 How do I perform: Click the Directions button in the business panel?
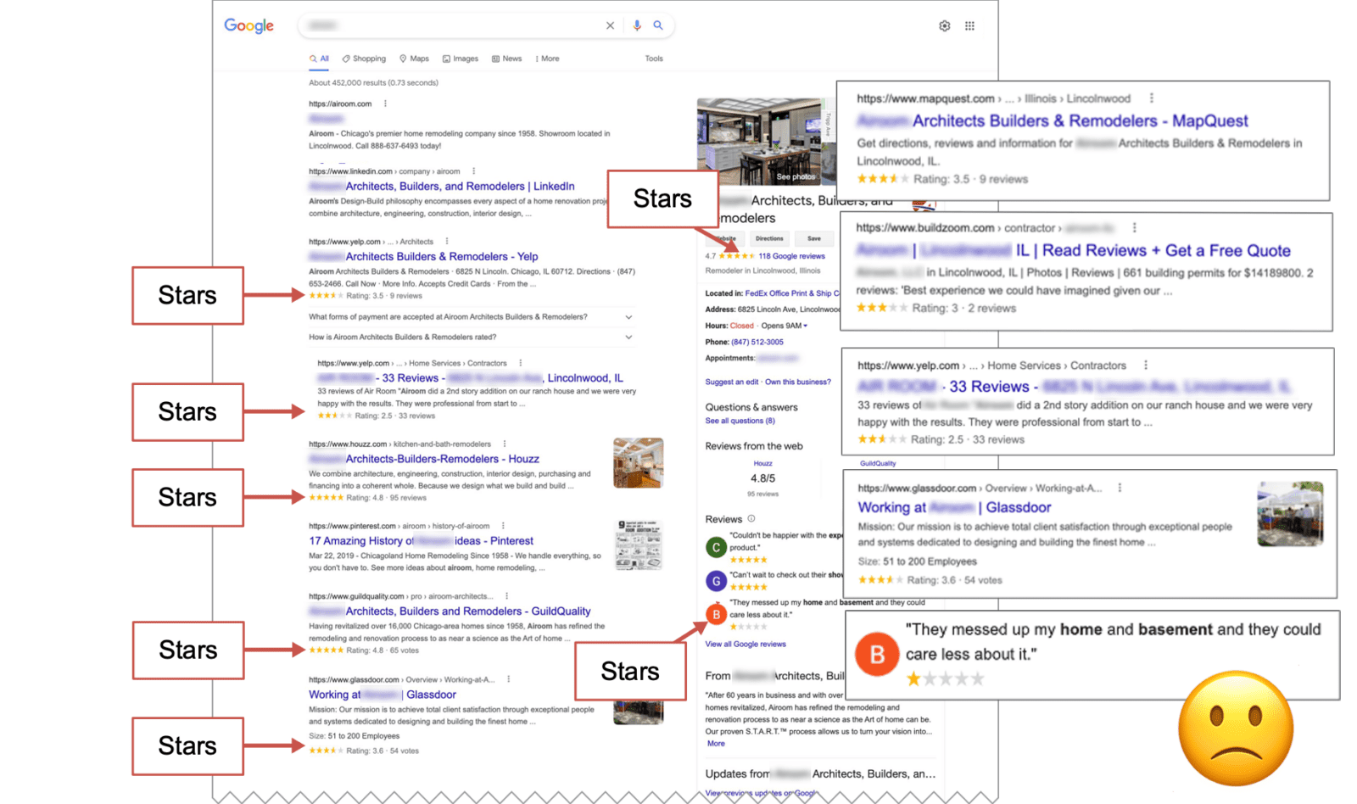tap(769, 239)
